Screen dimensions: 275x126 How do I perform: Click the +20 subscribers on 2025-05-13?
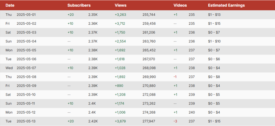pyautogui.click(x=71, y=121)
